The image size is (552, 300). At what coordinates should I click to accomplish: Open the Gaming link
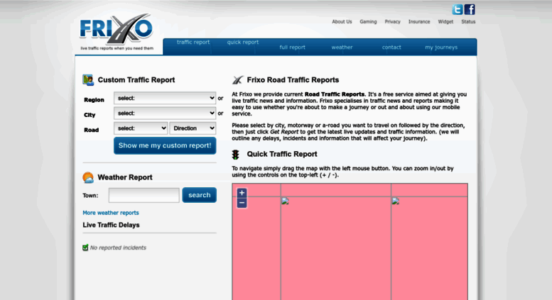pos(368,22)
